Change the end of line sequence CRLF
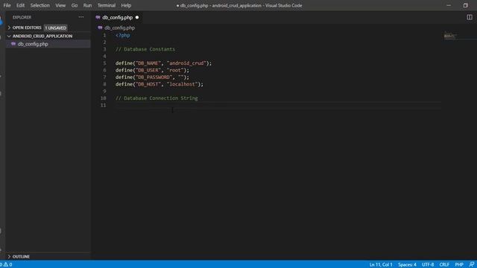 [444, 265]
